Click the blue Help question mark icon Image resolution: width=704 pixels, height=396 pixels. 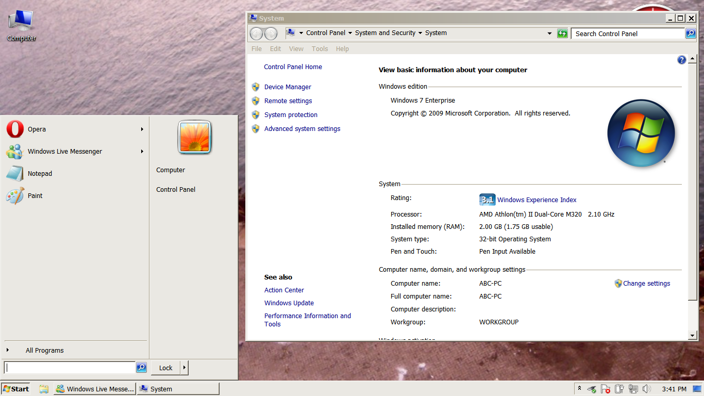[681, 60]
